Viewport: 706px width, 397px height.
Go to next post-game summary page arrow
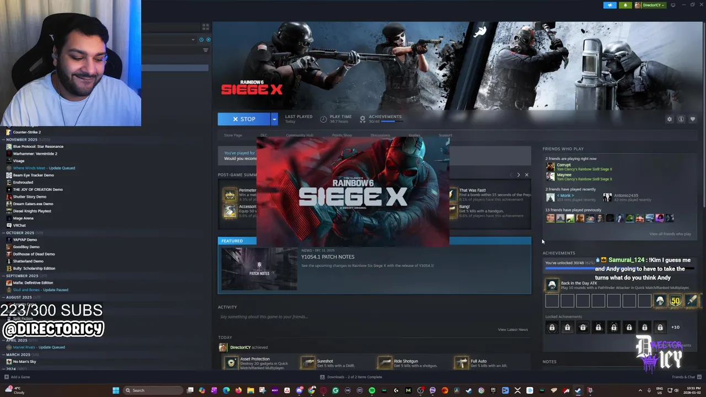point(518,175)
